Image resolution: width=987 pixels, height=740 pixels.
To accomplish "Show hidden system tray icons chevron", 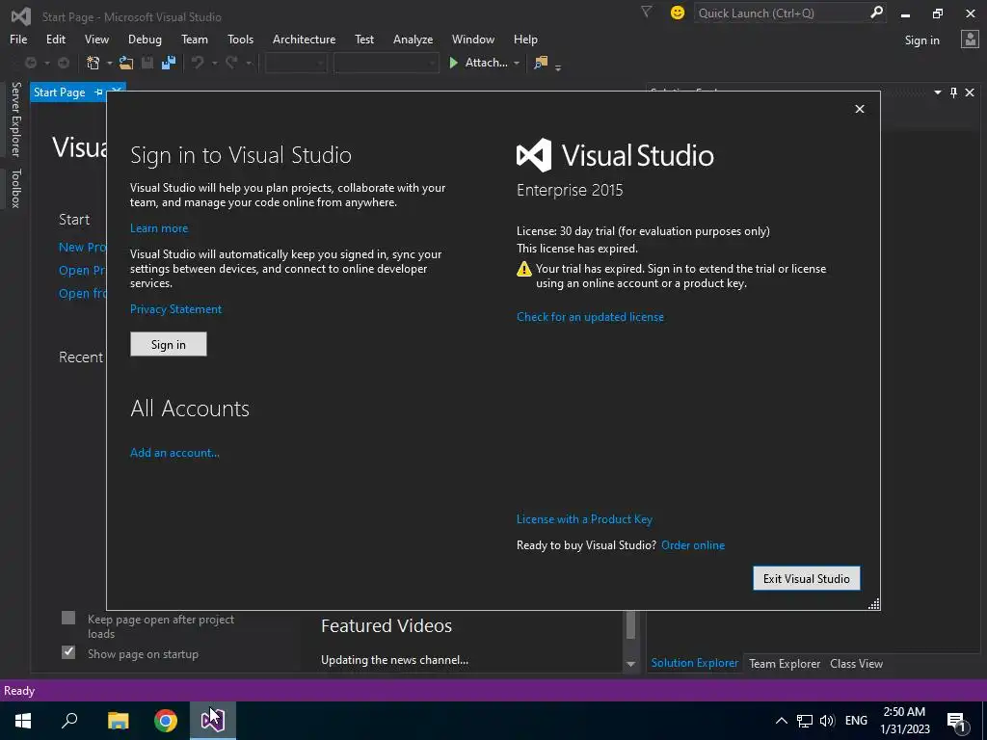I will tap(781, 721).
